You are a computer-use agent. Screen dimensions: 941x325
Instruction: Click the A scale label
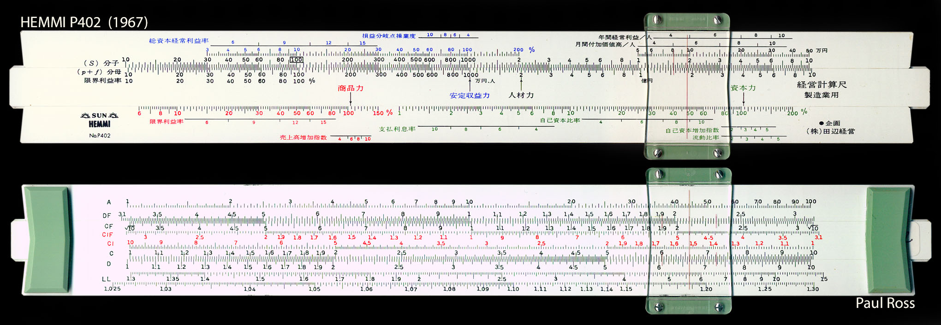109,202
